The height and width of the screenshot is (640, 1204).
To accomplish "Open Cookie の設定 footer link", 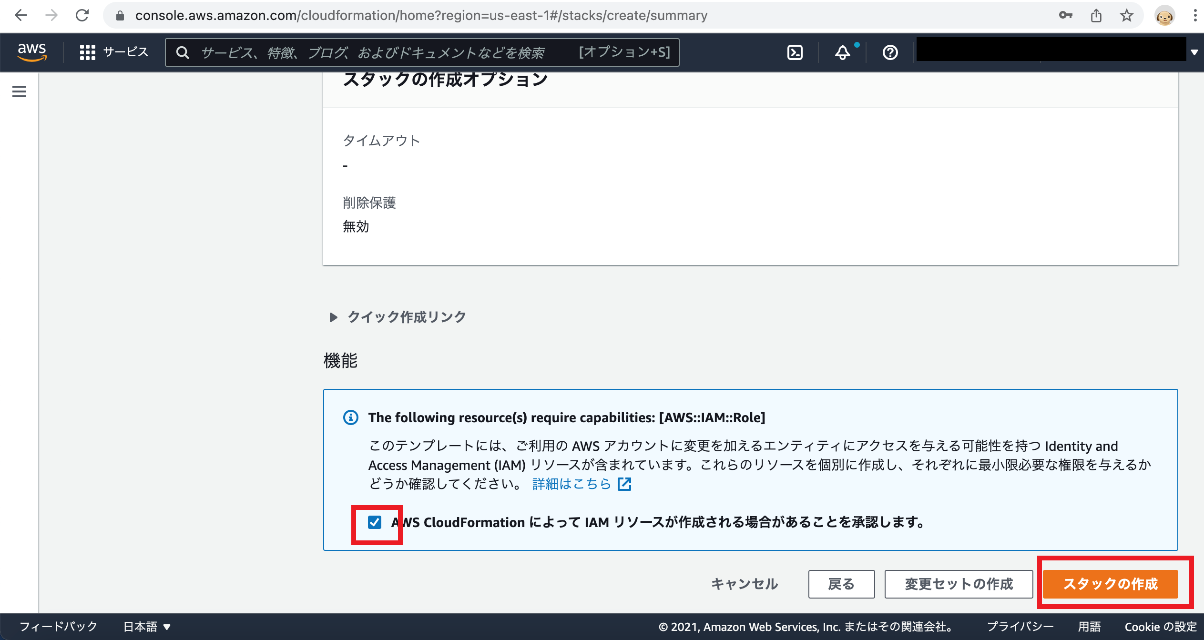I will pos(1161,627).
